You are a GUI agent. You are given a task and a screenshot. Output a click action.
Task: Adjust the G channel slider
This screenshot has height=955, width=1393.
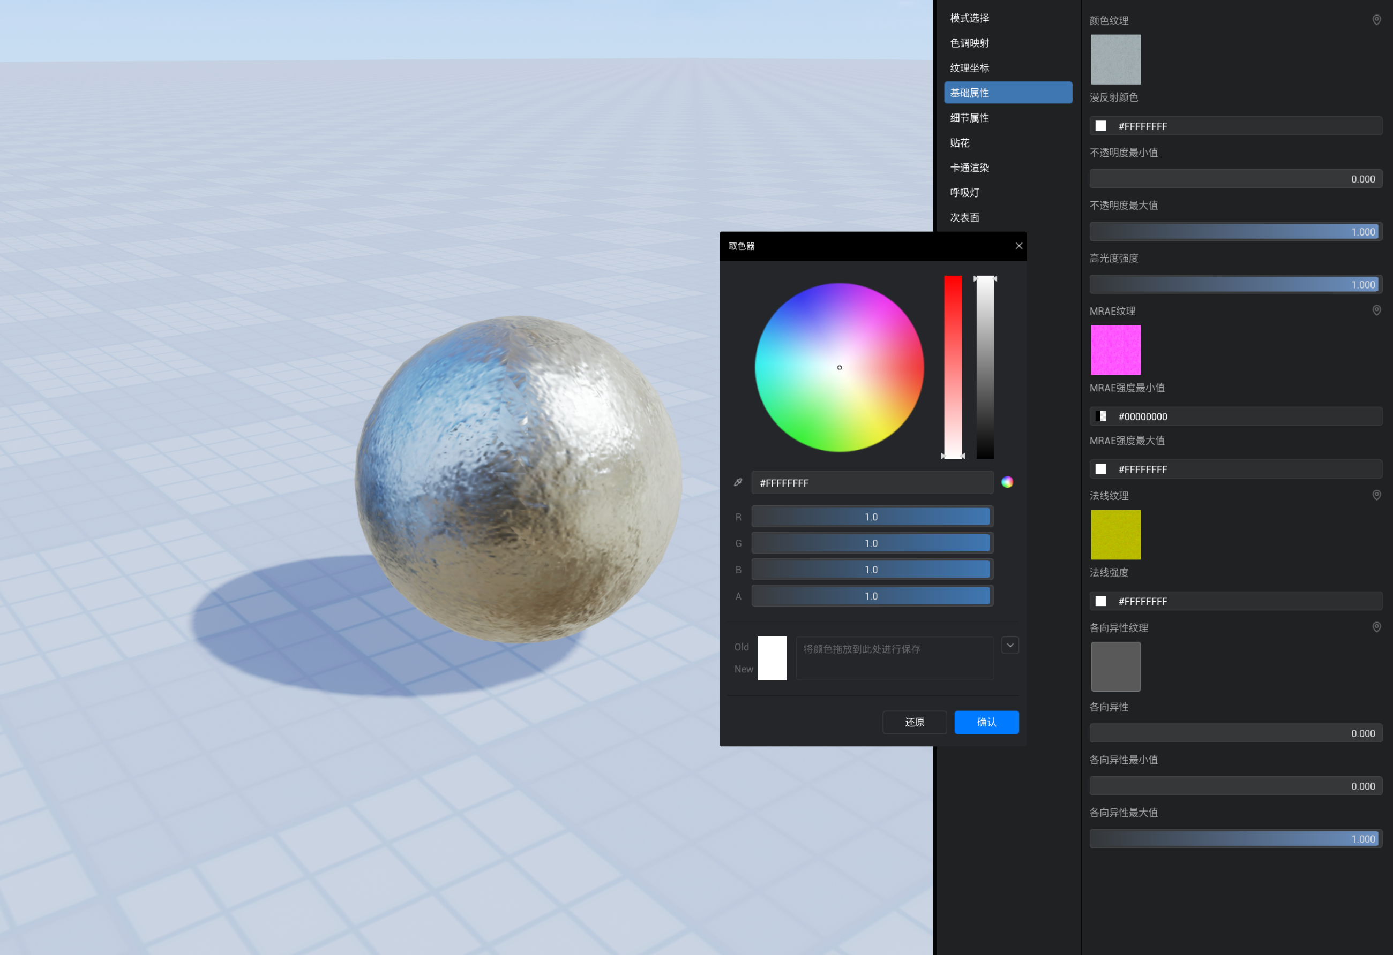point(872,543)
